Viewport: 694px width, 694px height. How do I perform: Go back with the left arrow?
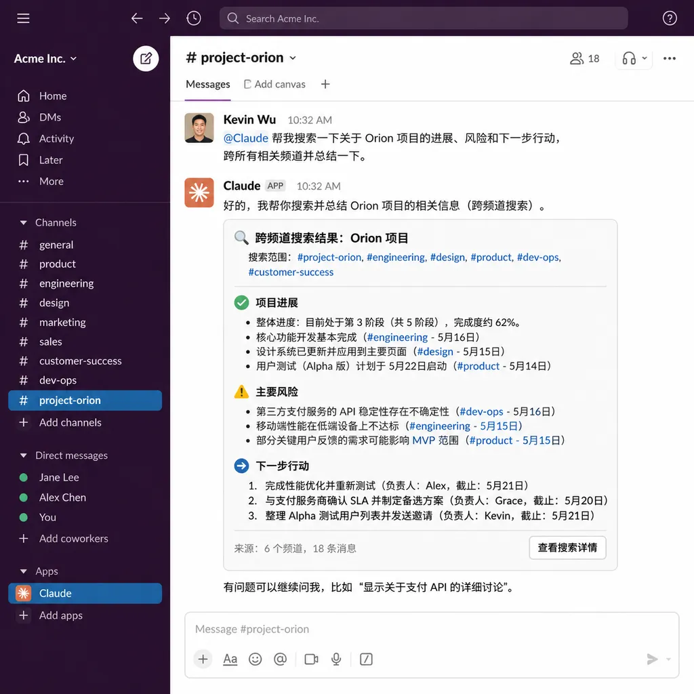[x=137, y=18]
